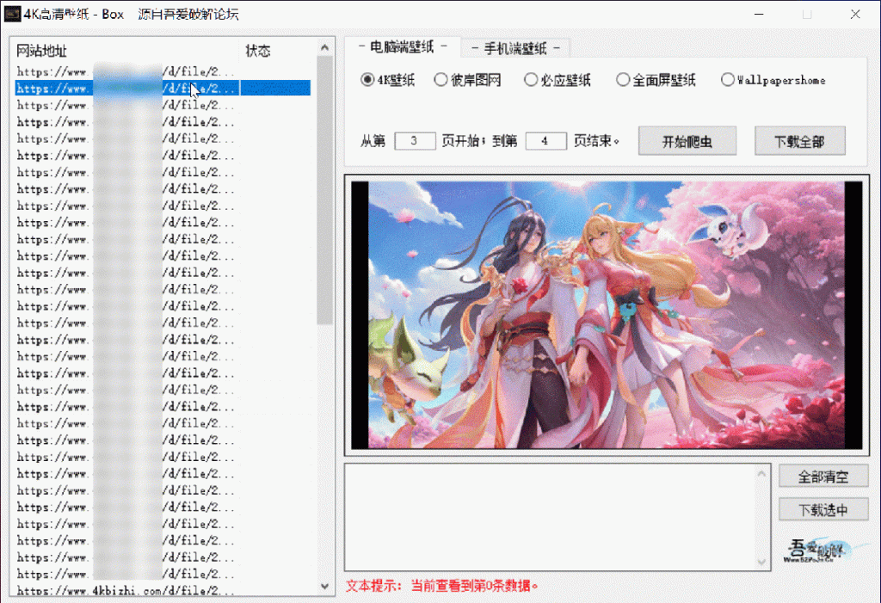The width and height of the screenshot is (881, 603).
Task: Close the 4K高清壁纸 window
Action: click(855, 14)
